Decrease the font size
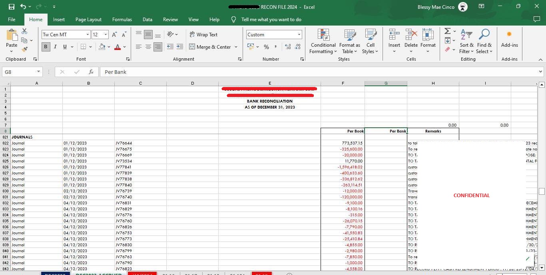 124,35
